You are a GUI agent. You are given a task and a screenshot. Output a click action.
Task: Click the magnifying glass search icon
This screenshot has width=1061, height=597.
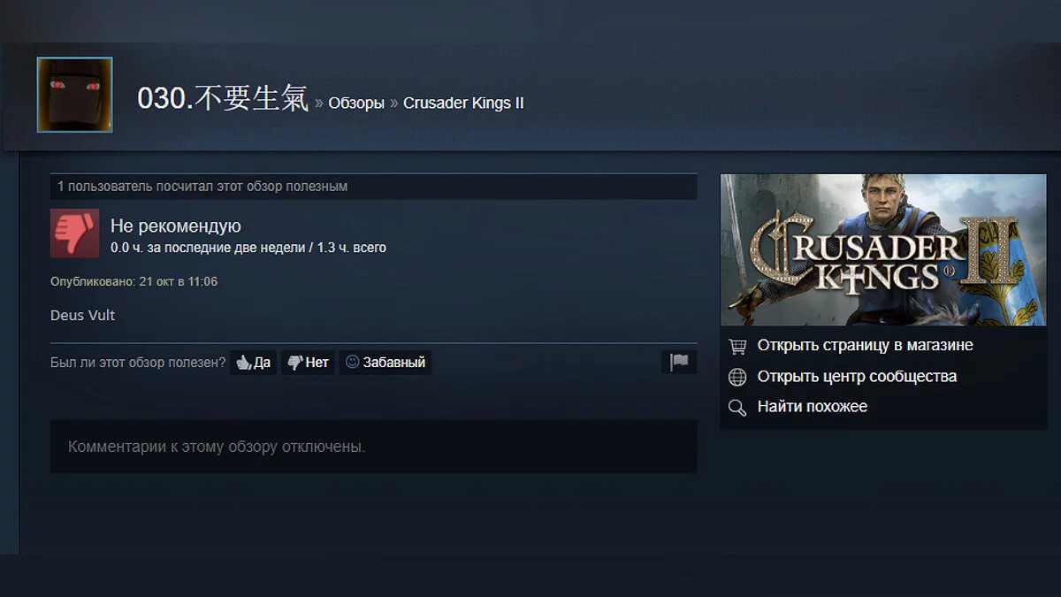737,408
